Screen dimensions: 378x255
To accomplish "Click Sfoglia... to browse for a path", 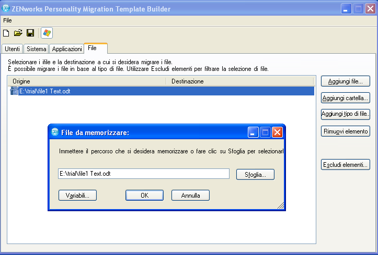I will (x=255, y=175).
